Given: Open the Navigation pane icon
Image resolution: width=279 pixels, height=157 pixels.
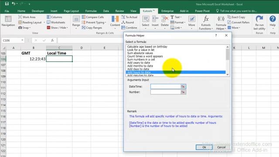Looking at the screenshot, I should (x=8, y=19).
